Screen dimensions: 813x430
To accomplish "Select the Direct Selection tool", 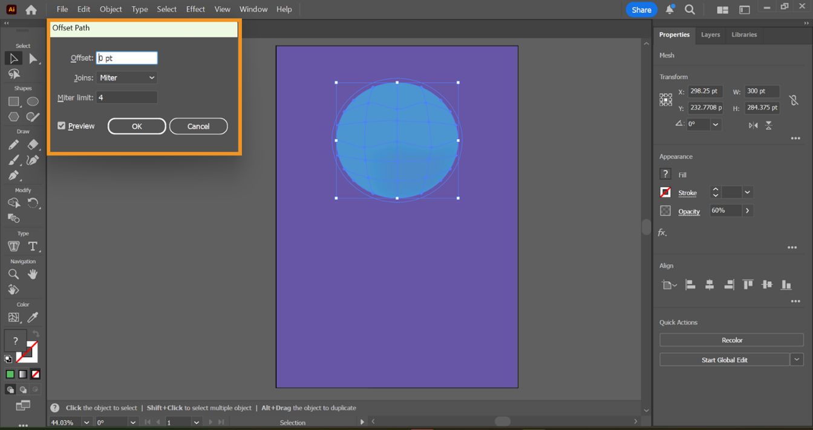I will pos(33,58).
